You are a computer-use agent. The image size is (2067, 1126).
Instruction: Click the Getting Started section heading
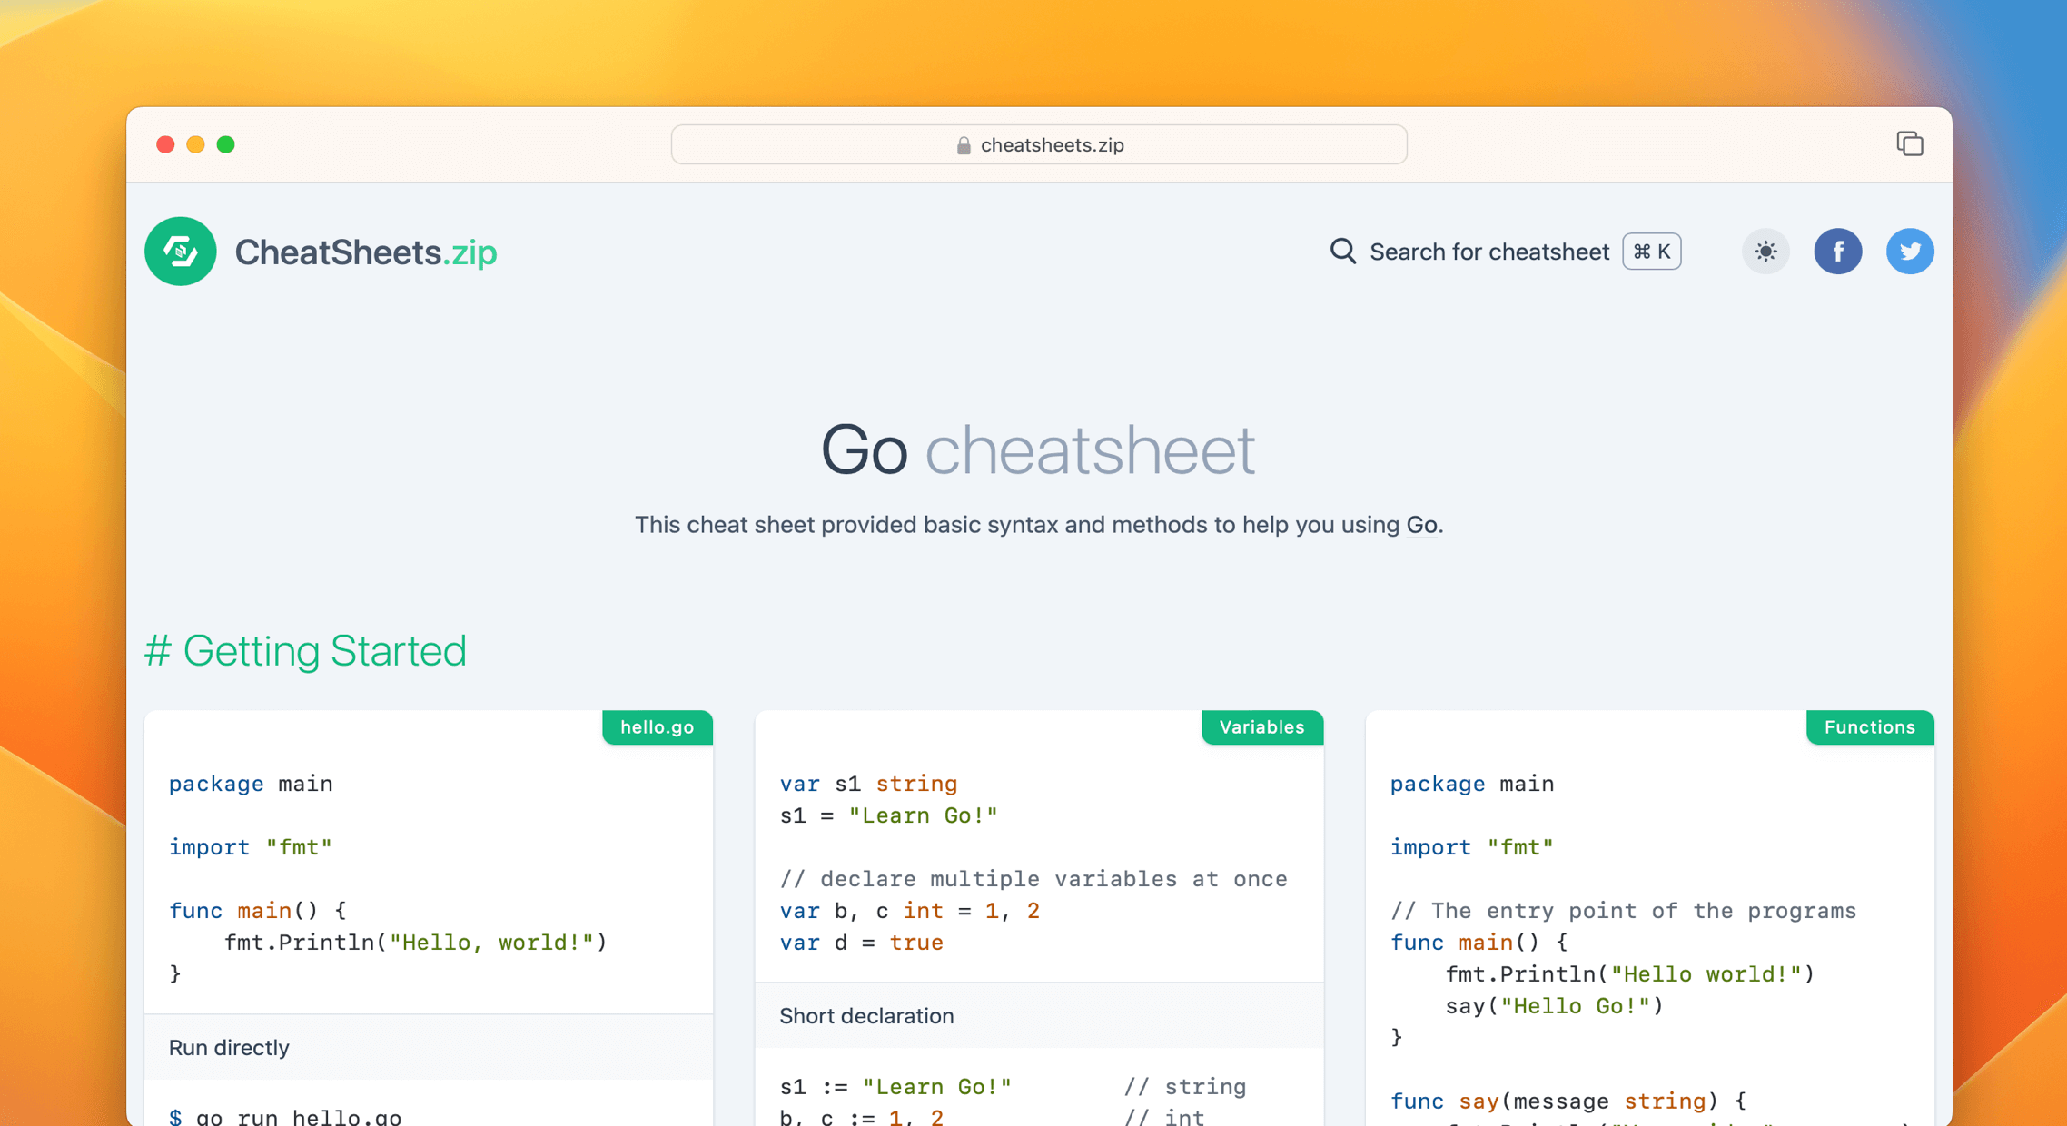click(306, 650)
